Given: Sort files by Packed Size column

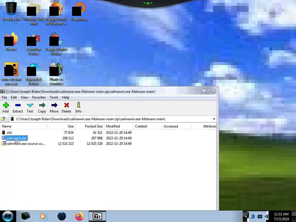Looking at the screenshot, I should coord(90,126).
